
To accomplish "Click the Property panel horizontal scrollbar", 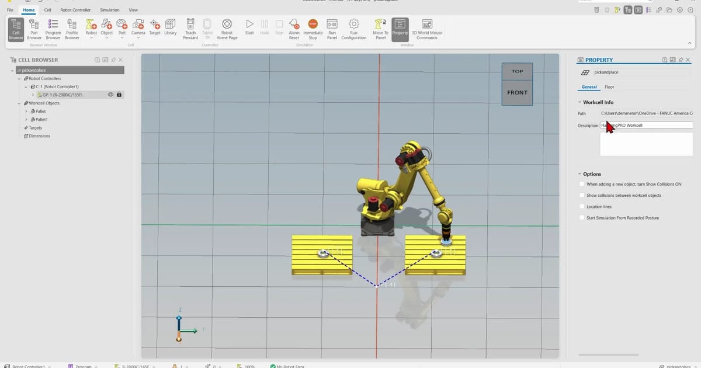I will coord(609,354).
